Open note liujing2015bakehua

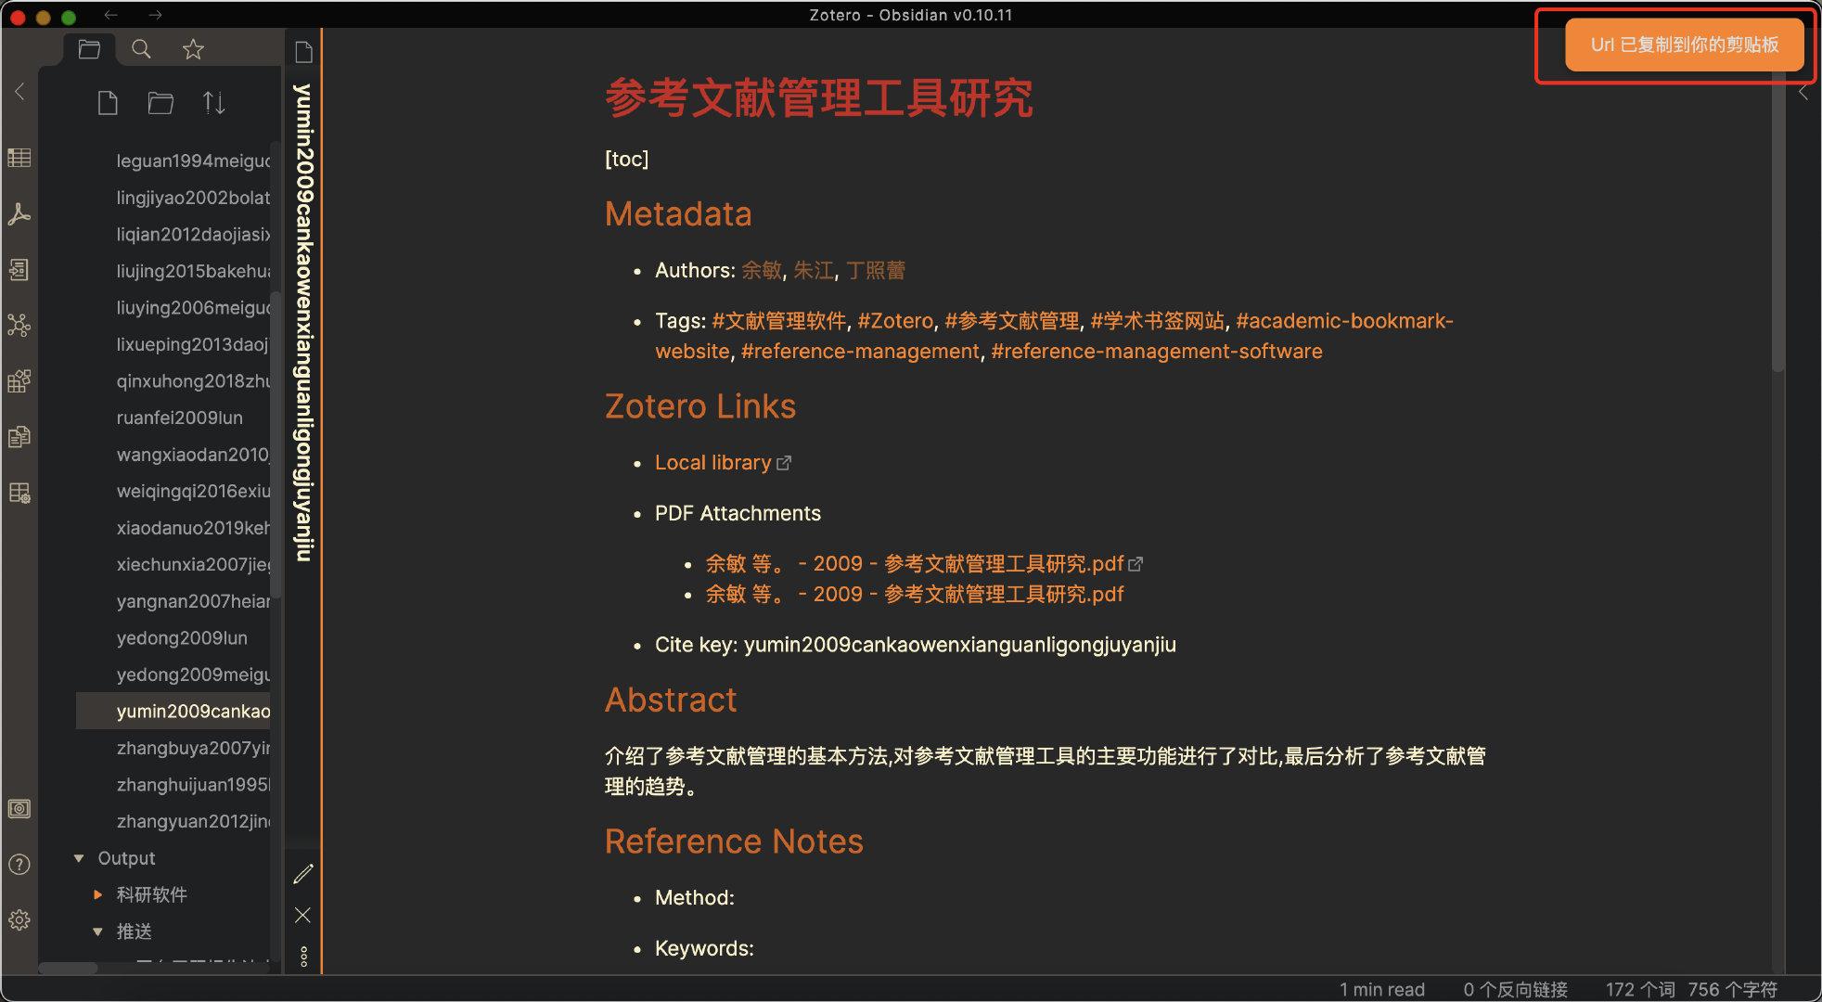coord(193,271)
